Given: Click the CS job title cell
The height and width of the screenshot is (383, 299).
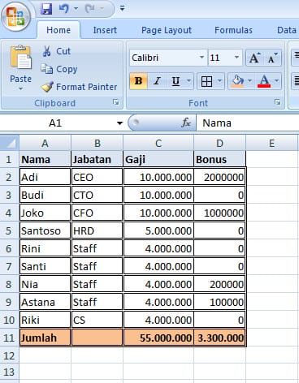Looking at the screenshot, I should coord(97,320).
